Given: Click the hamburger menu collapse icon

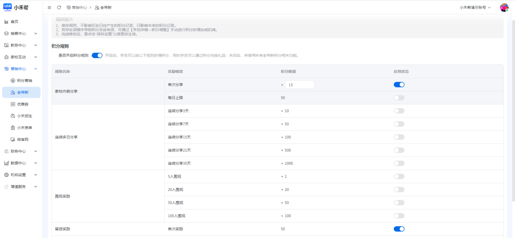Looking at the screenshot, I should click(x=49, y=8).
